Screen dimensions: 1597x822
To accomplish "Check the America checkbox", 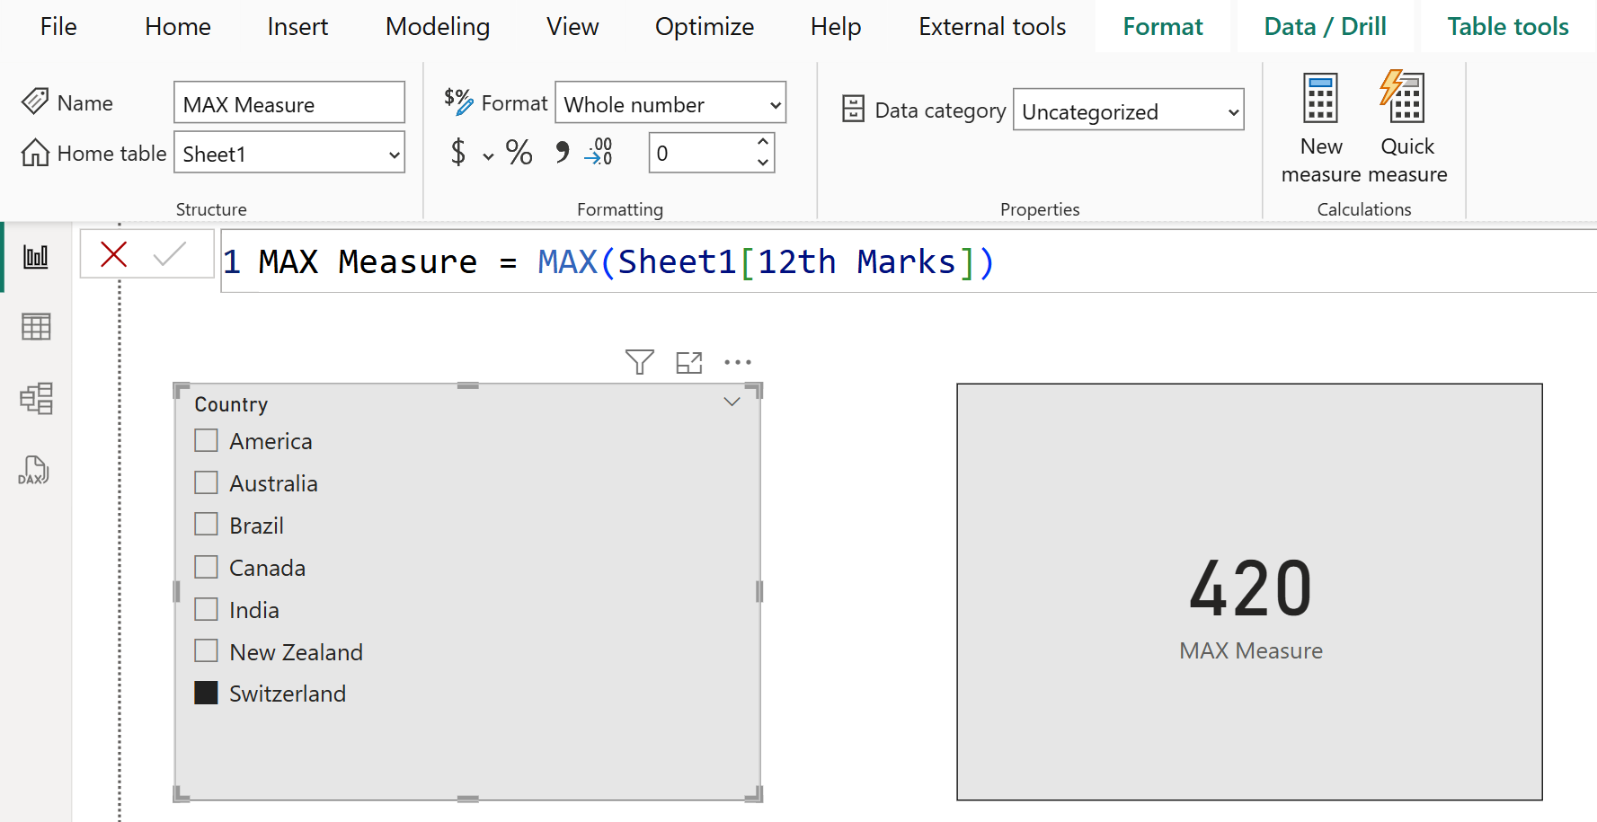I will [206, 440].
